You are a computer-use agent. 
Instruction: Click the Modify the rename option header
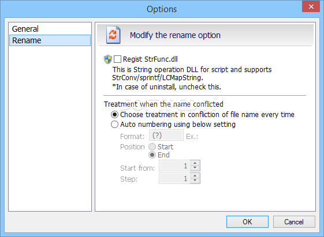point(175,35)
